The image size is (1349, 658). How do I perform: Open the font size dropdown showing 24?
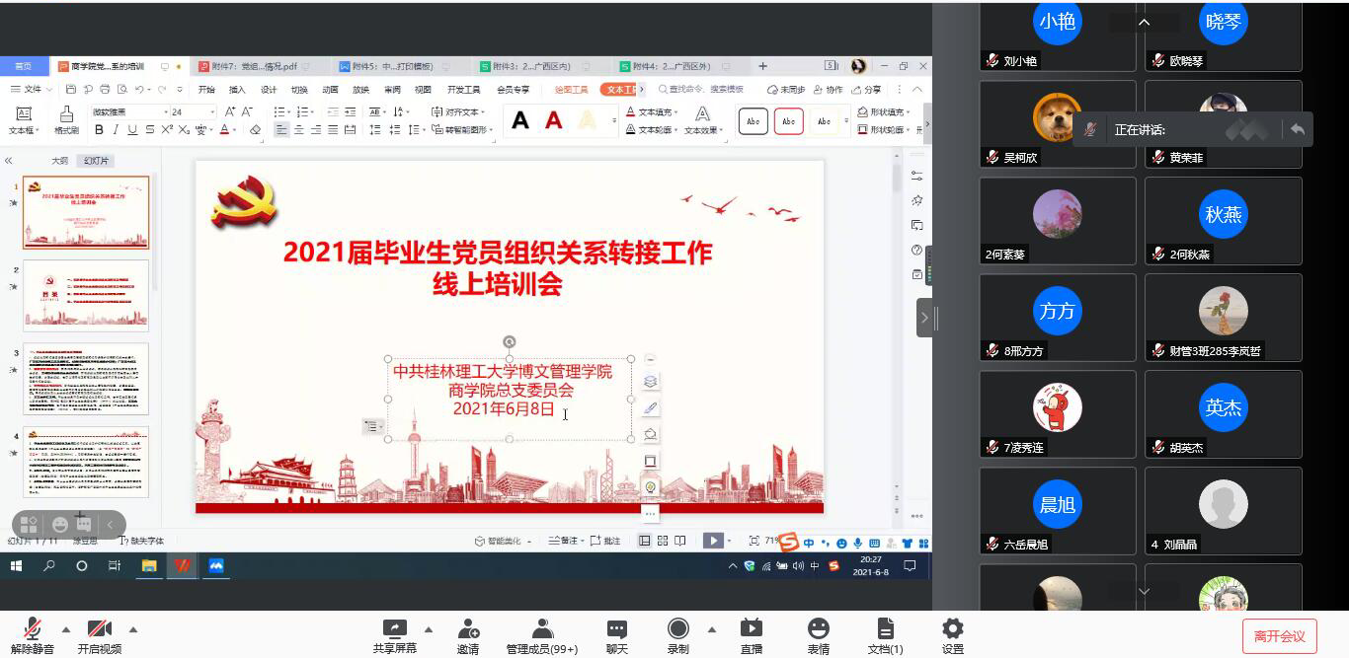[x=211, y=112]
